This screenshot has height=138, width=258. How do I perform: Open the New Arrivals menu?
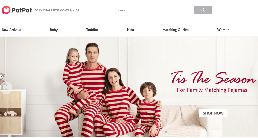pyautogui.click(x=11, y=30)
